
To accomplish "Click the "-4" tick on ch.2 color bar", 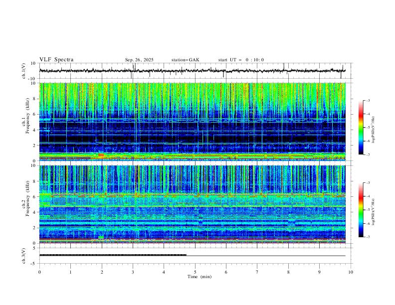I will click(x=368, y=196).
